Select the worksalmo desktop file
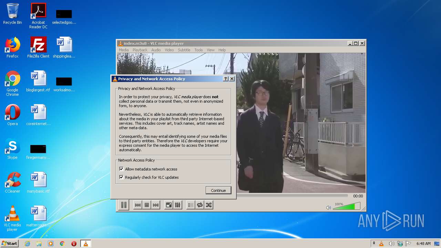The height and width of the screenshot is (248, 441). pos(64,84)
